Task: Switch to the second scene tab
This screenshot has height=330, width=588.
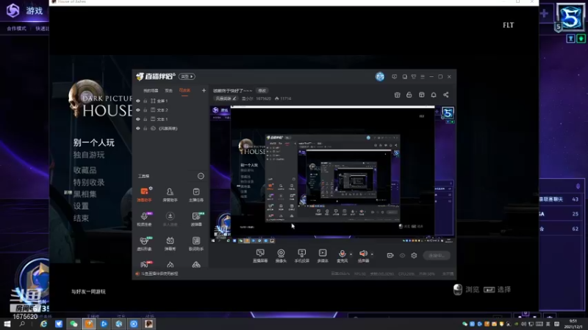Action: 169,90
